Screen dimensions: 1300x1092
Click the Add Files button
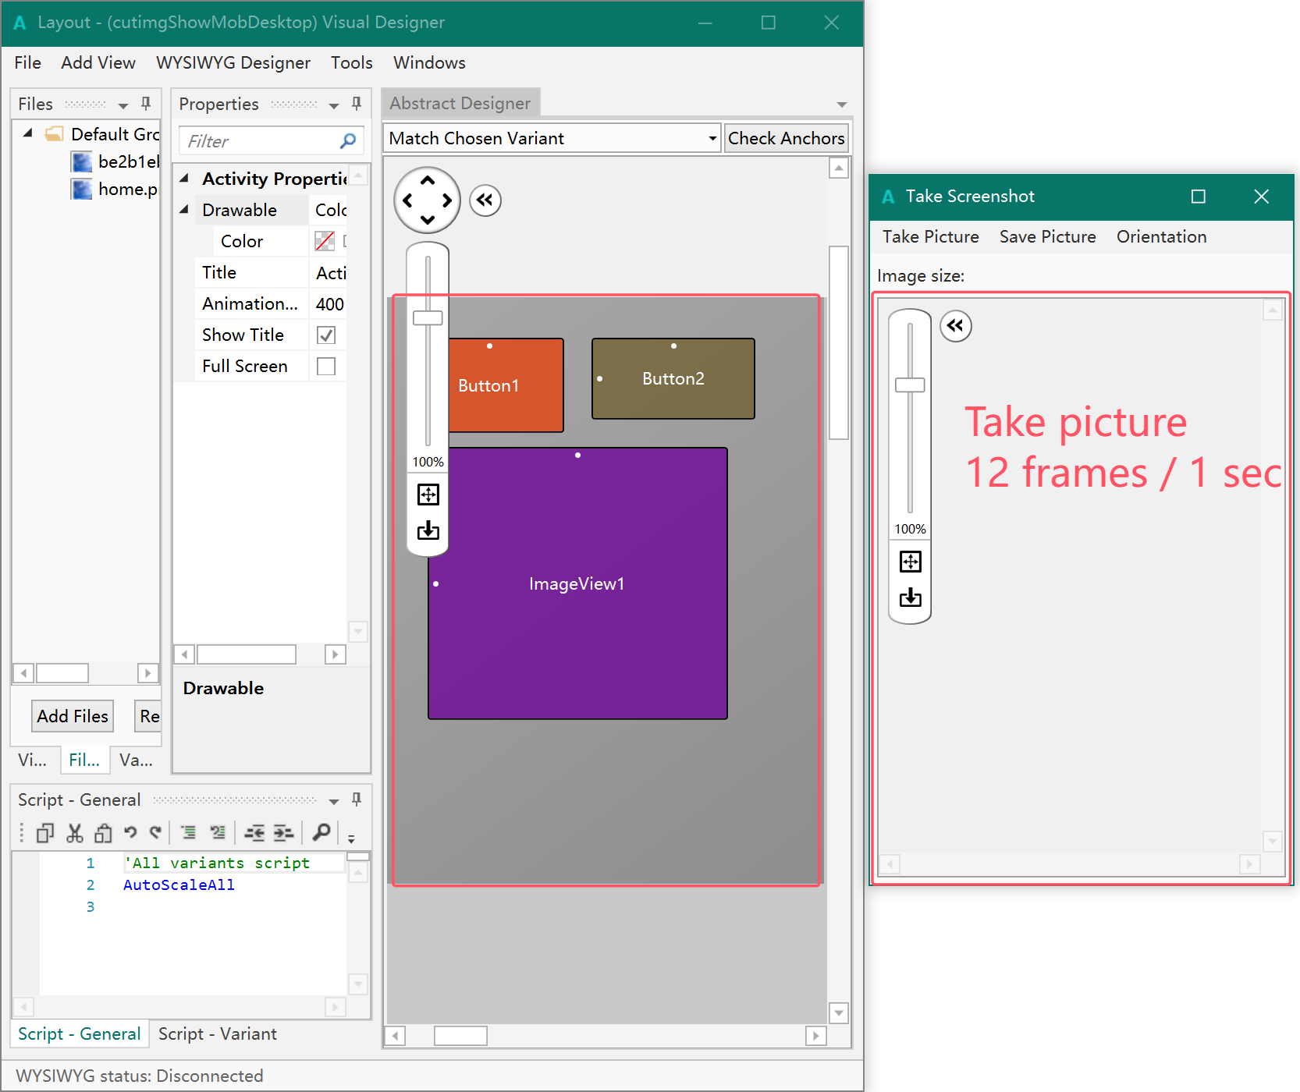click(73, 716)
